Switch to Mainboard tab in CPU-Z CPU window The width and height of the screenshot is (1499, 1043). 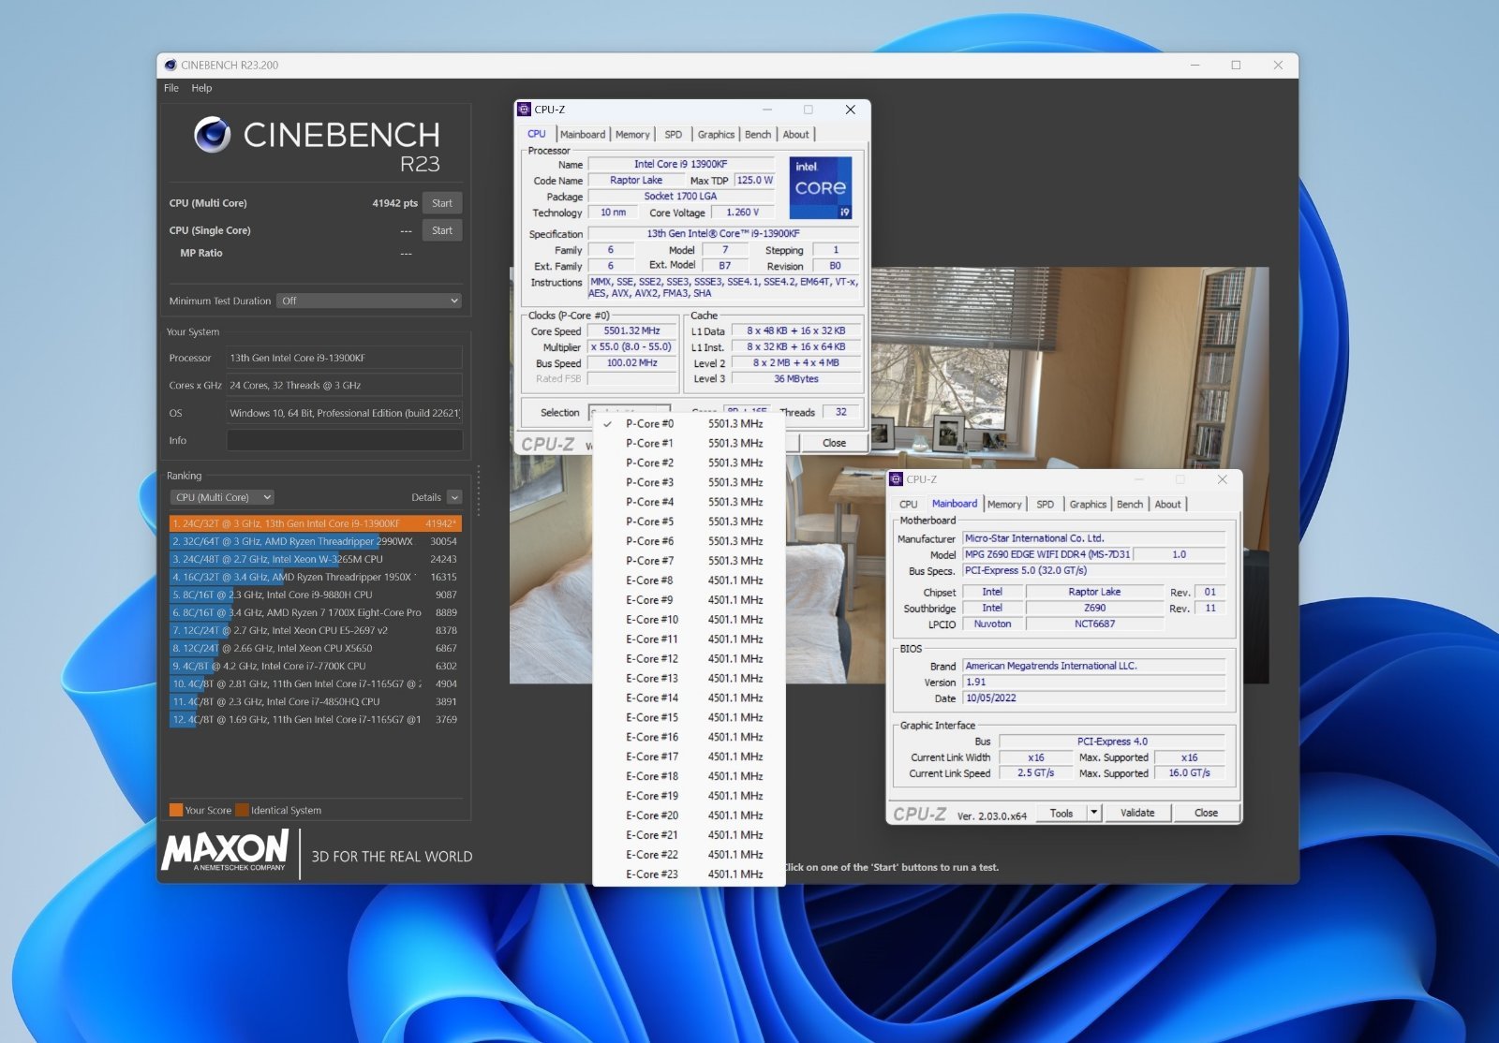(583, 135)
